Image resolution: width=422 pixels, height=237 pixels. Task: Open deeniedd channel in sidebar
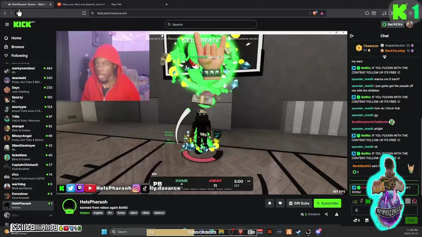pos(28,80)
